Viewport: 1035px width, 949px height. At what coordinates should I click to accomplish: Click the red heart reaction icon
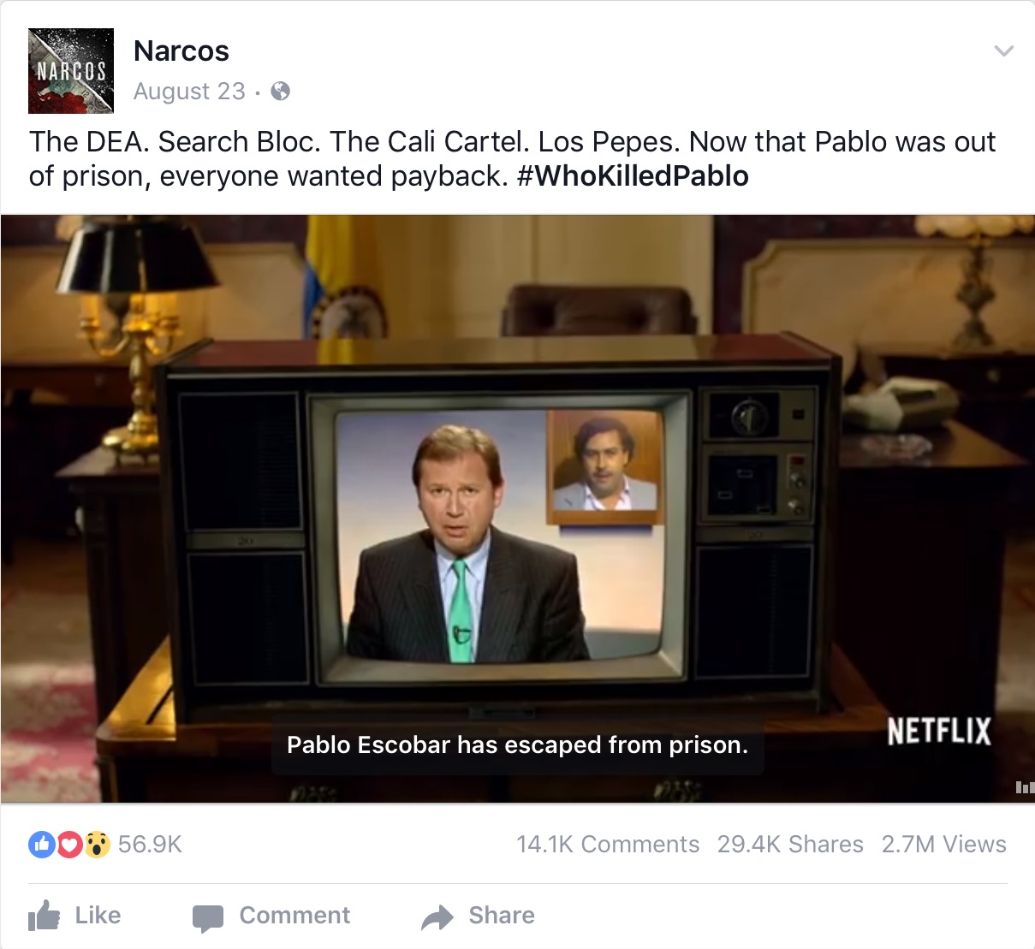coord(69,845)
